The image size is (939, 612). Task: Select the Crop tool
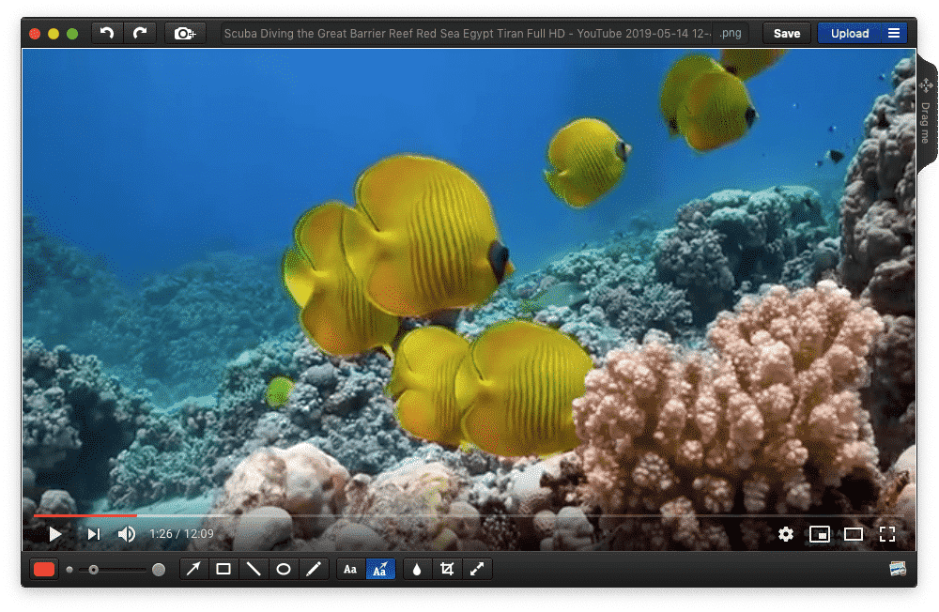pos(448,569)
